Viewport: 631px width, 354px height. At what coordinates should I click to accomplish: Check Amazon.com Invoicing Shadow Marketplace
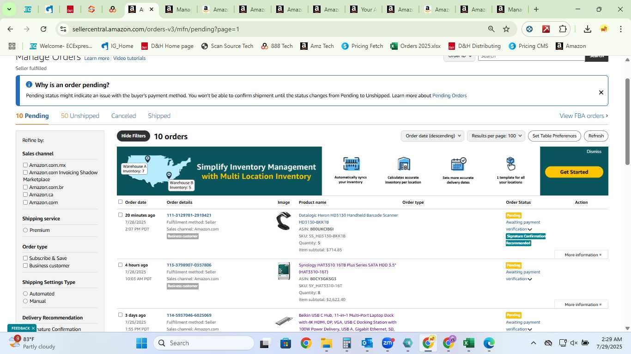(x=25, y=172)
